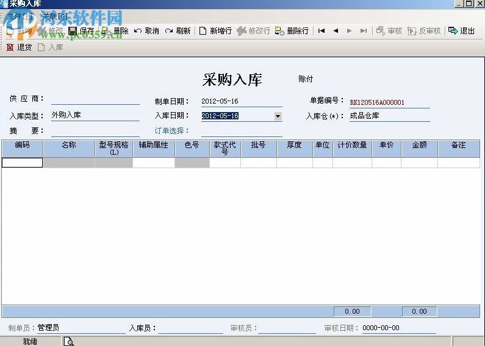Click the 修改 modify toolbar button

[50, 30]
